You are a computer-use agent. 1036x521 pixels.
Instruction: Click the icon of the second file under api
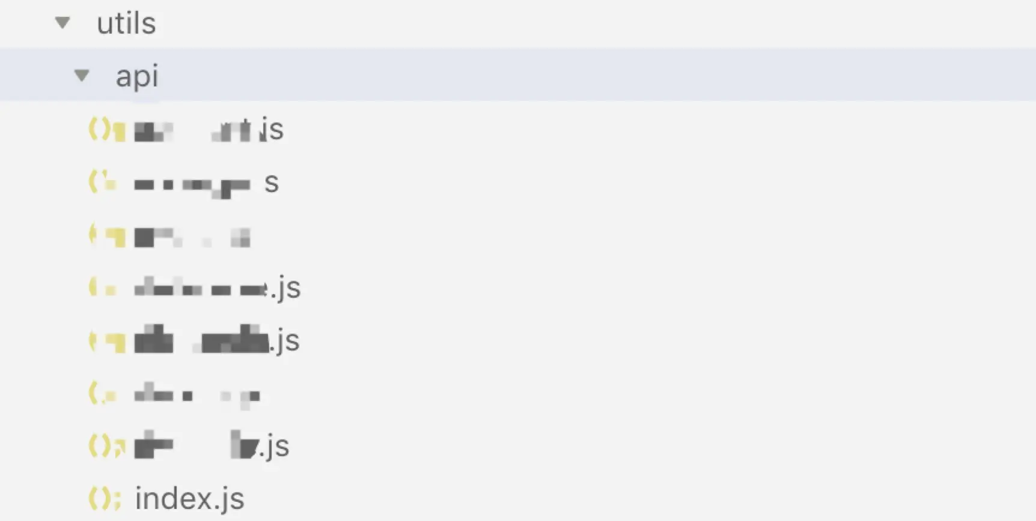coord(103,182)
